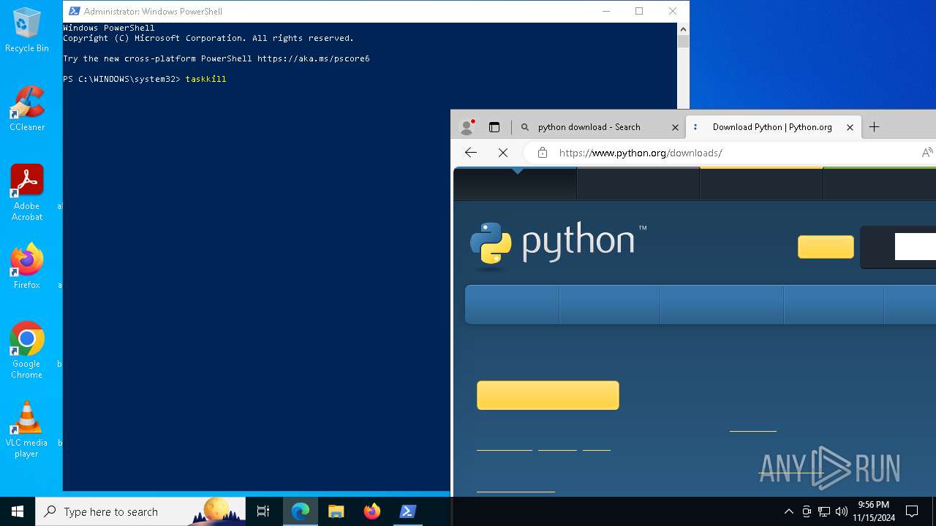View site information lock icon
This screenshot has width=936, height=526.
pyautogui.click(x=543, y=153)
